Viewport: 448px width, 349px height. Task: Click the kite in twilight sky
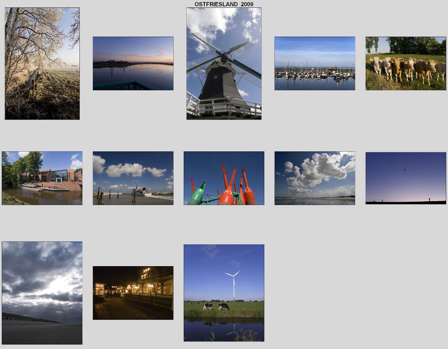[x=404, y=170]
